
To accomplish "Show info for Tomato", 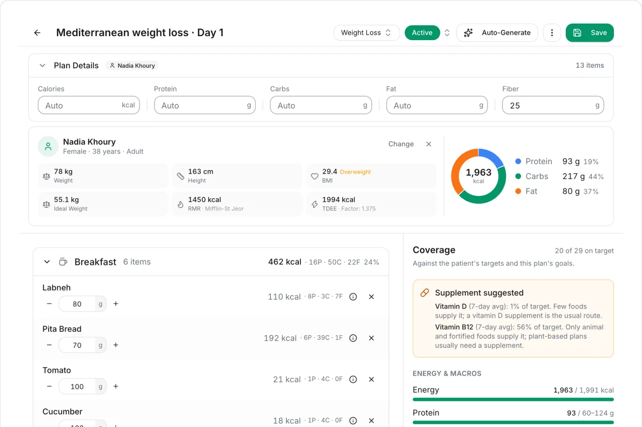I will [x=353, y=379].
